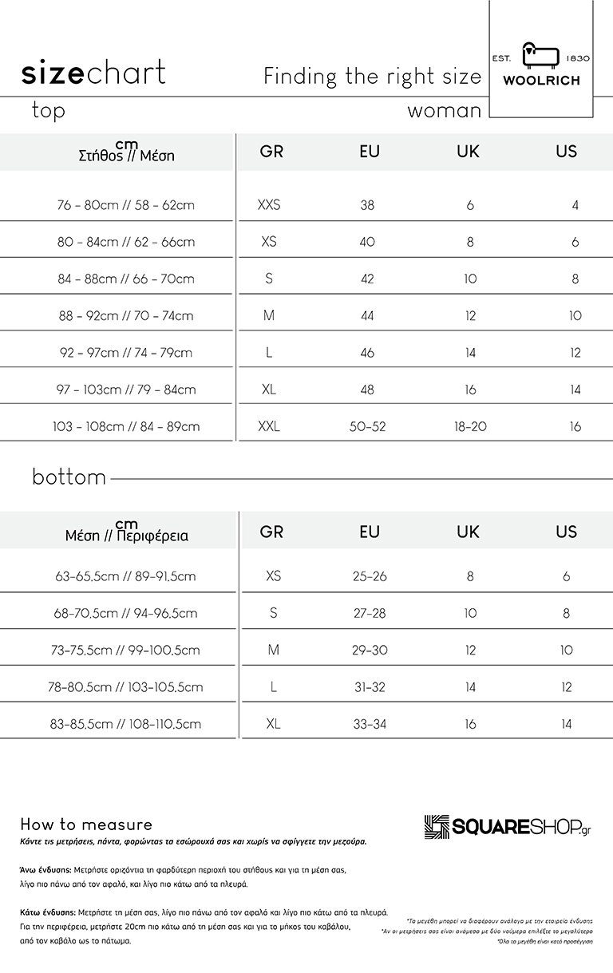Select the 'top' section heading
Image resolution: width=613 pixels, height=973 pixels.
[49, 110]
